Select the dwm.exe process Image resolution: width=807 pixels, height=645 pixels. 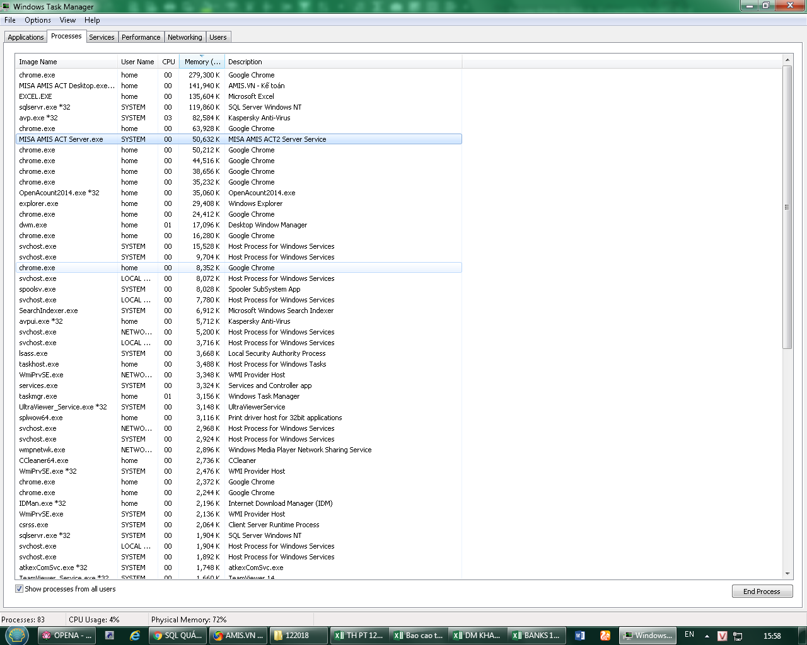(239, 225)
